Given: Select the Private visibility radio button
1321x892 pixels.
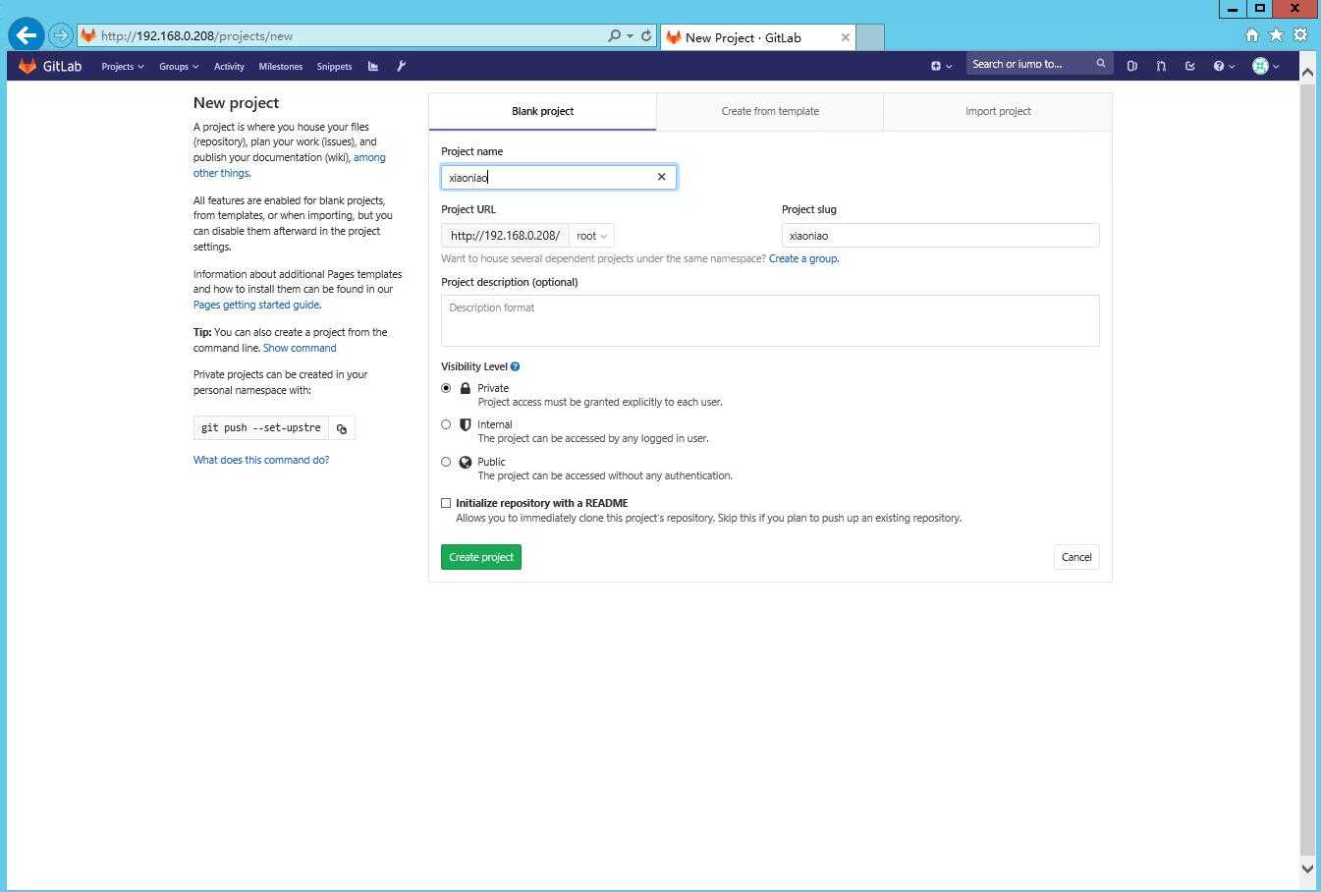Looking at the screenshot, I should pyautogui.click(x=446, y=388).
